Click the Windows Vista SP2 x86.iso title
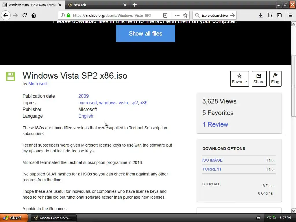The height and width of the screenshot is (222, 296). pyautogui.click(x=75, y=76)
